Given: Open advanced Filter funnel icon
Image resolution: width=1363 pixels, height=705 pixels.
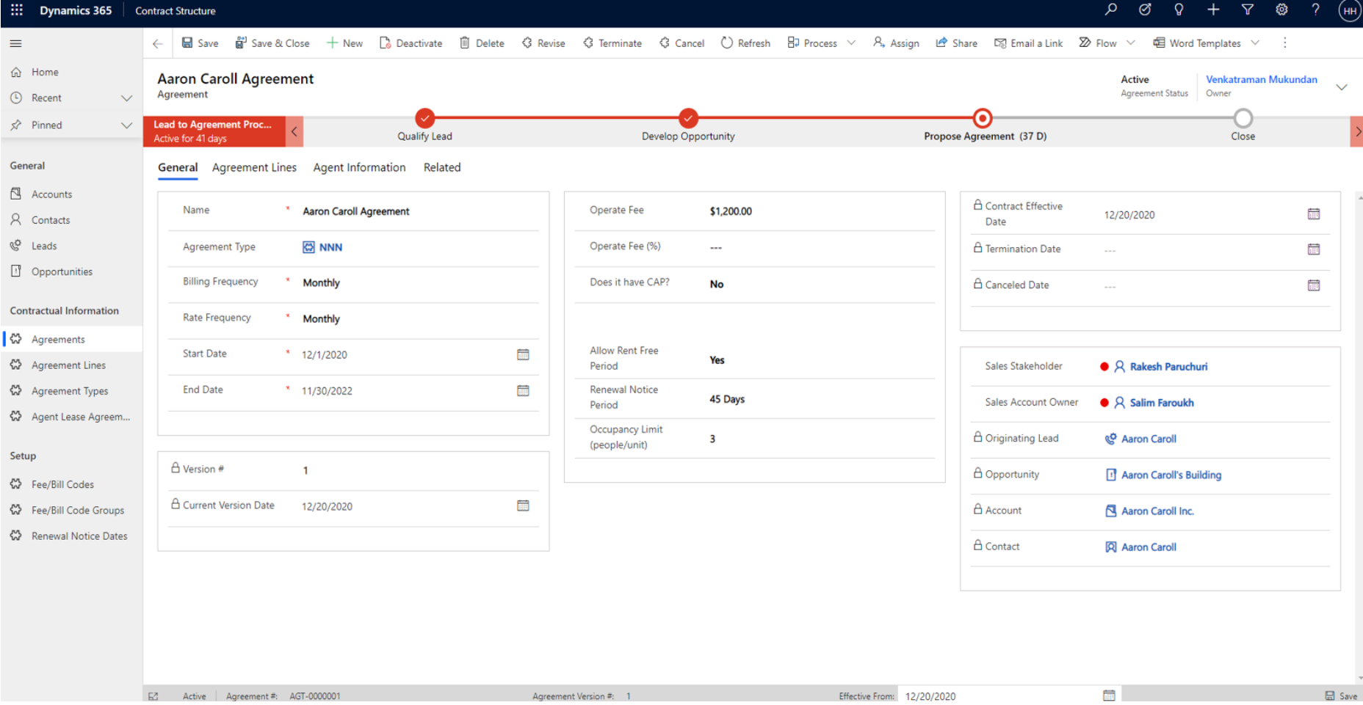Looking at the screenshot, I should (1248, 10).
